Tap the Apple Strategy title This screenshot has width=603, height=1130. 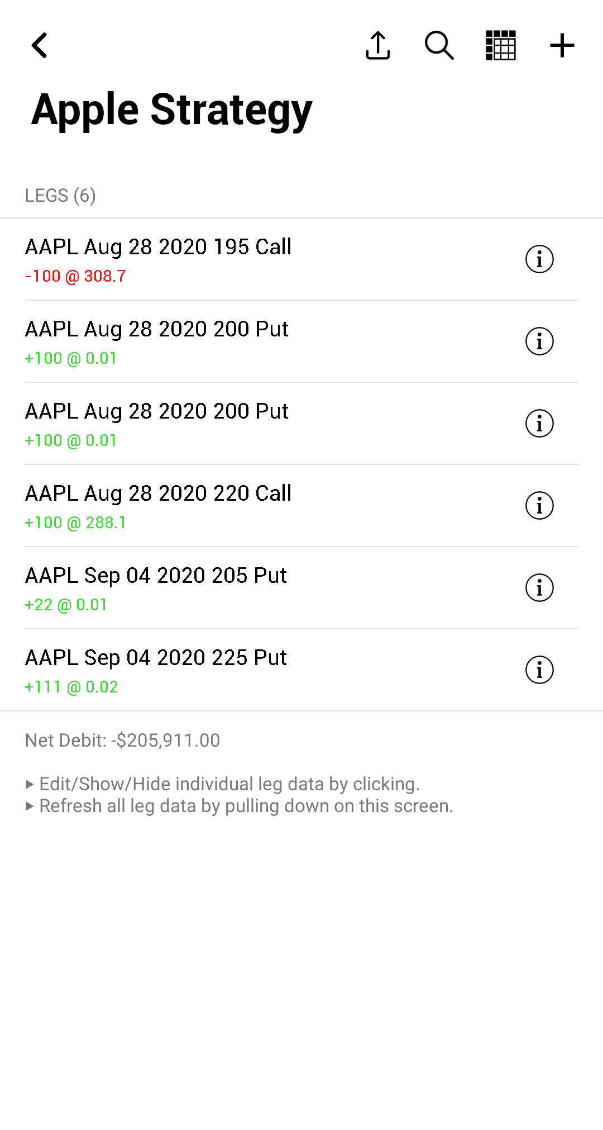pyautogui.click(x=172, y=110)
